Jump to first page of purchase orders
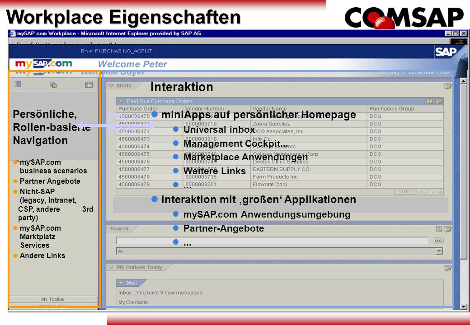Viewport: 470px width, 325px height. pyautogui.click(x=419, y=192)
